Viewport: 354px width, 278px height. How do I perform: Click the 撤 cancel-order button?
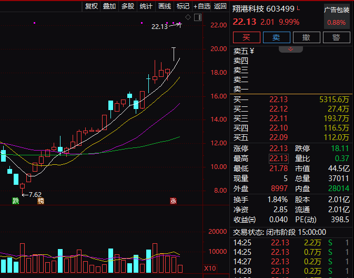pos(306,37)
